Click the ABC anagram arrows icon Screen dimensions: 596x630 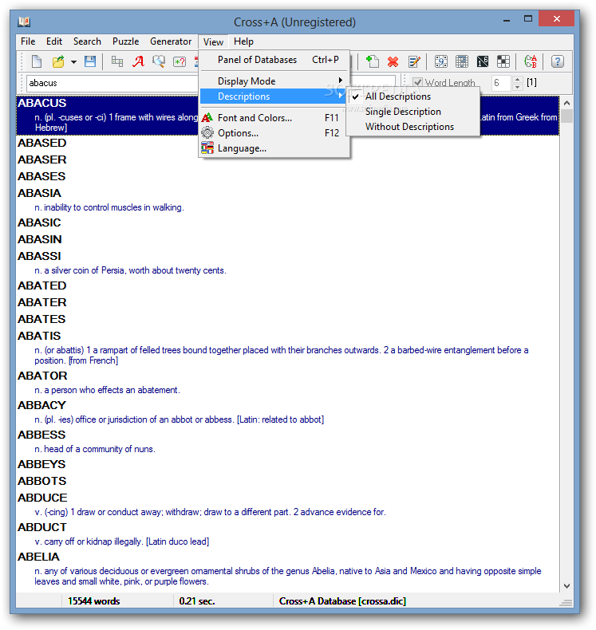(x=531, y=61)
